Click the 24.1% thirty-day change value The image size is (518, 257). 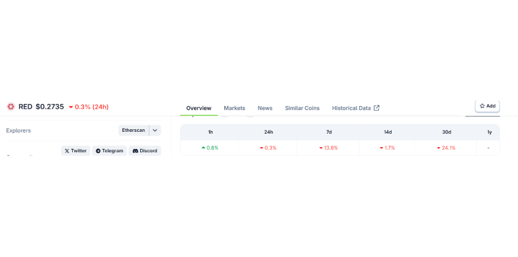pyautogui.click(x=446, y=148)
